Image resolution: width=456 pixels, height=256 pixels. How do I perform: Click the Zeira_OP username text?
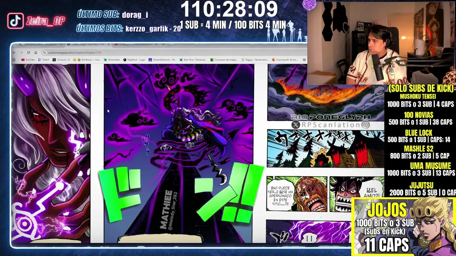click(x=45, y=21)
